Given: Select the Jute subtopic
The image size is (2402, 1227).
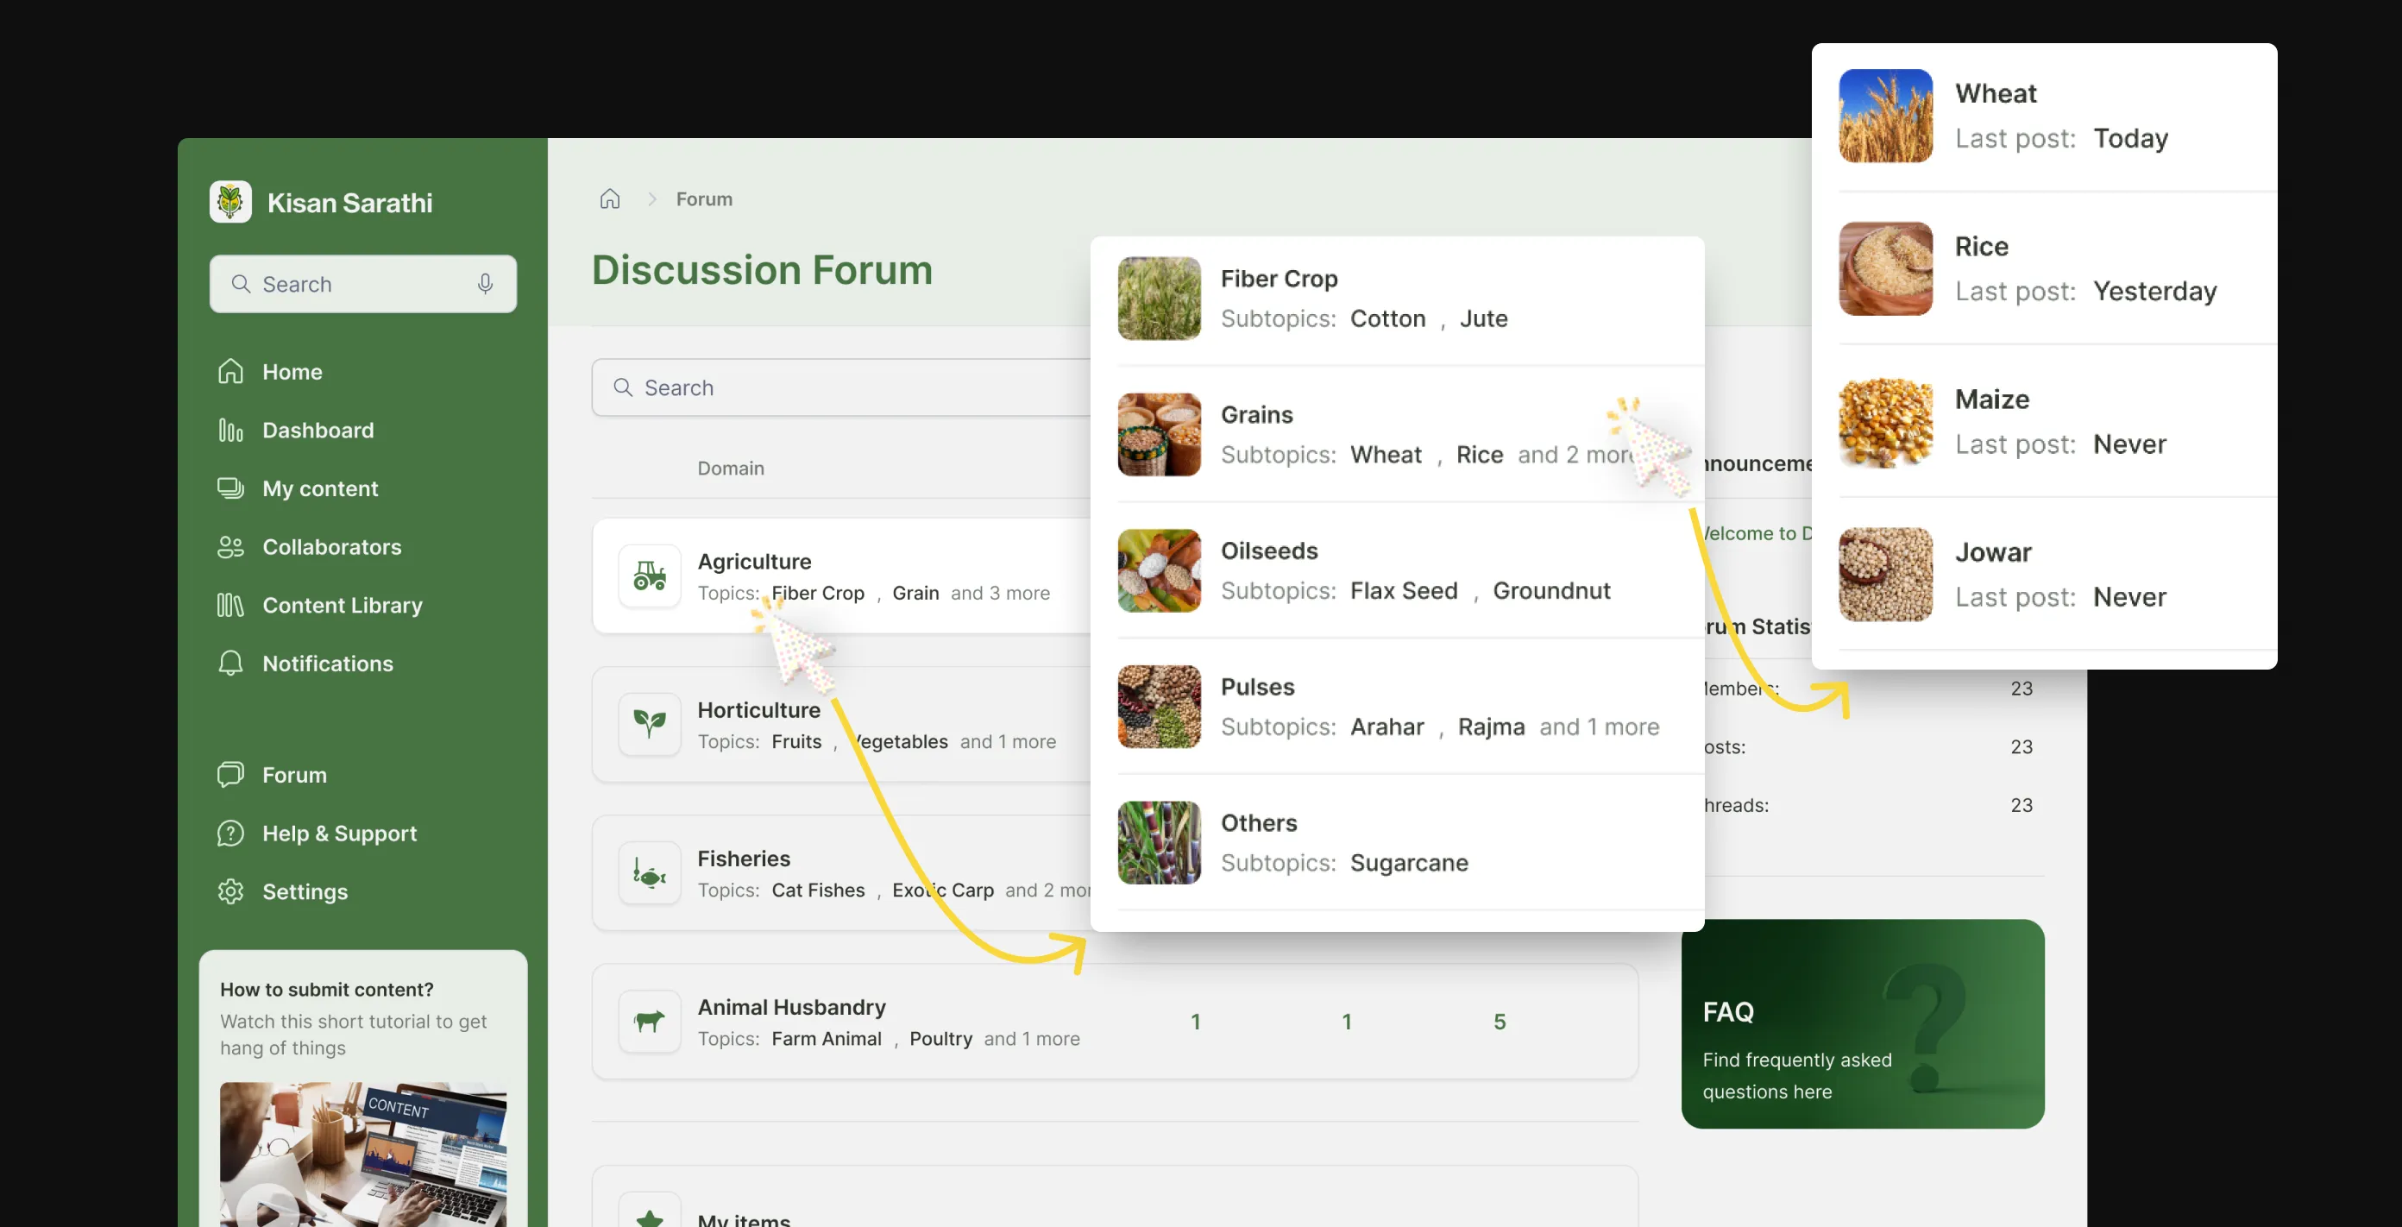Looking at the screenshot, I should 1483,318.
